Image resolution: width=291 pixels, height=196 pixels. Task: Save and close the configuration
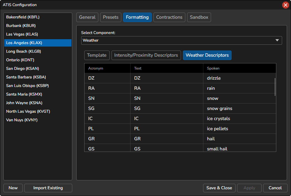pyautogui.click(x=219, y=188)
